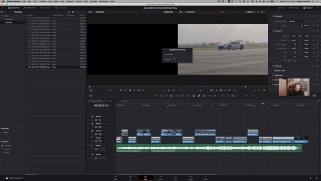Screen dimensions: 321x181
Task: Toggle auto select on Video 3 track
Action: (x=96, y=127)
